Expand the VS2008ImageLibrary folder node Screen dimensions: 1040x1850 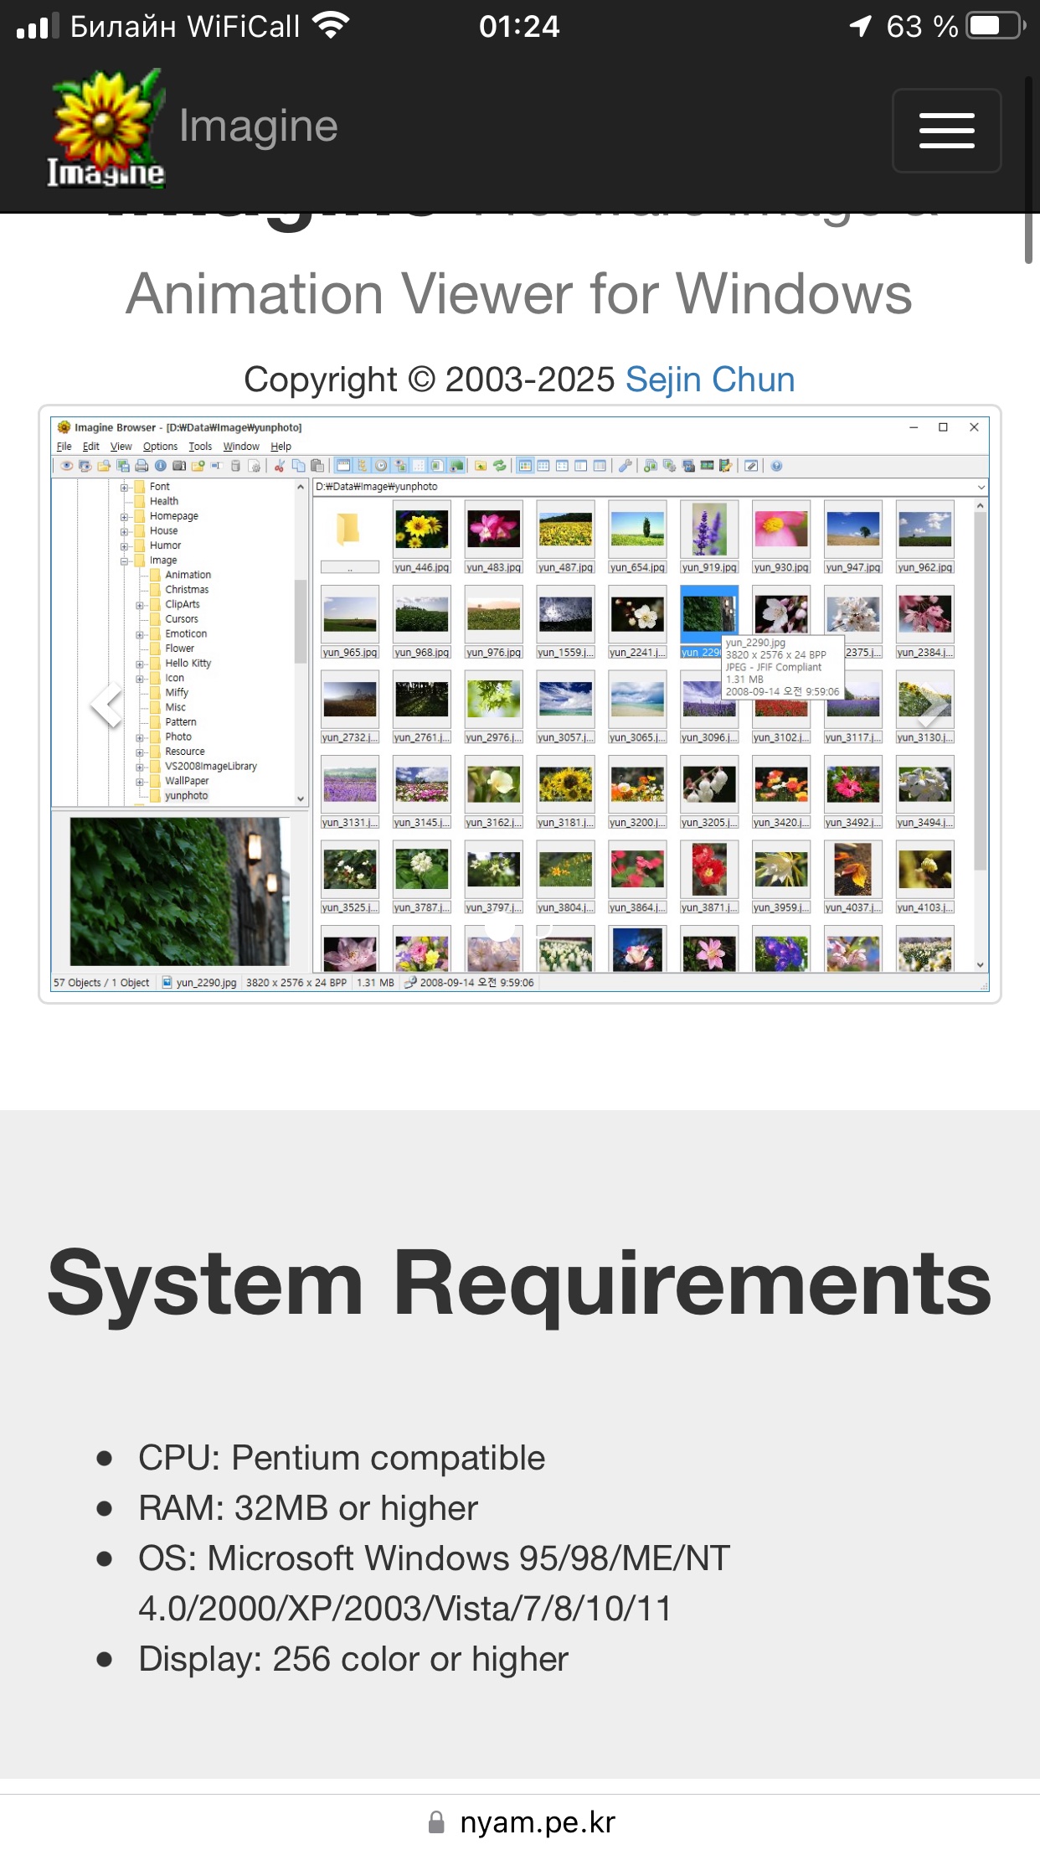pos(140,767)
